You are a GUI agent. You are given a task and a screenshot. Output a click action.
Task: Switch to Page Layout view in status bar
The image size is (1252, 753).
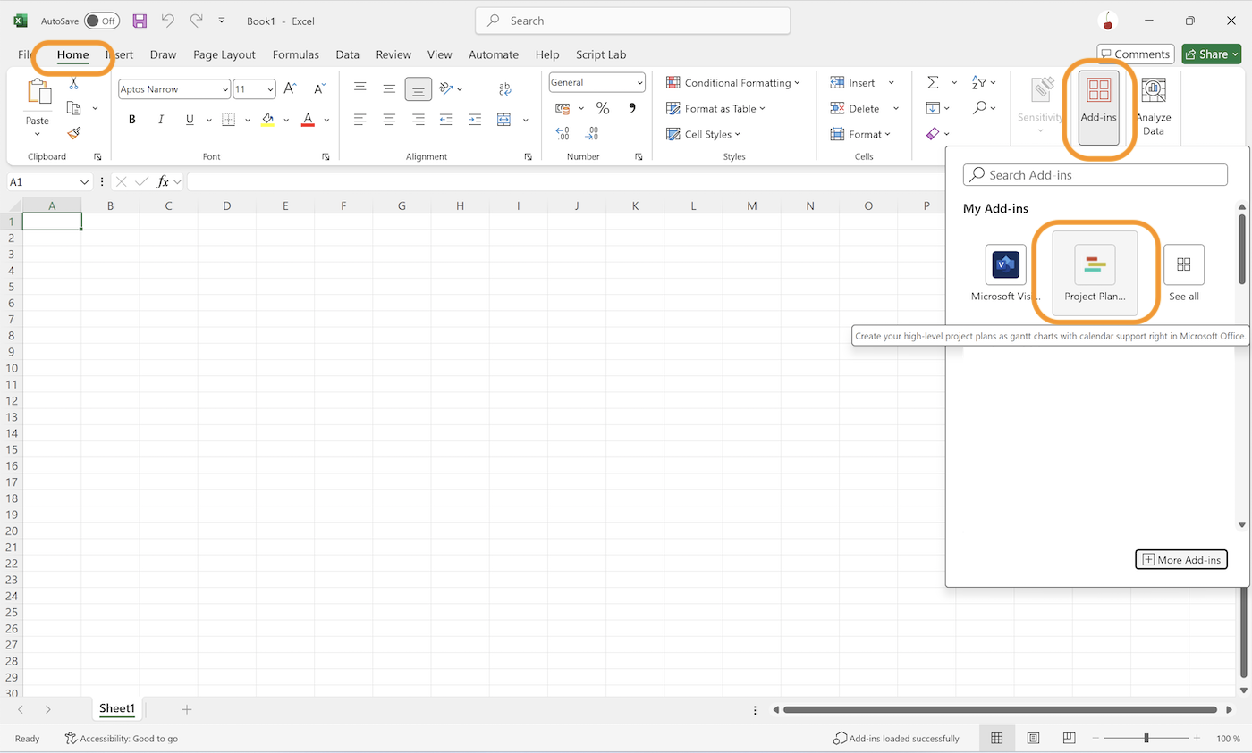(x=1033, y=738)
